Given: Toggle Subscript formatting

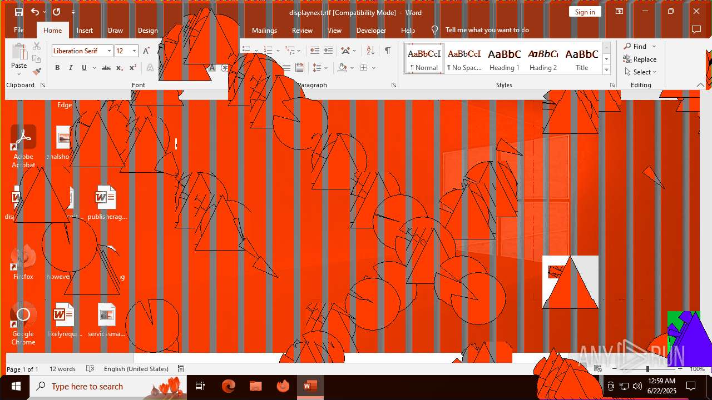Looking at the screenshot, I should tap(120, 68).
